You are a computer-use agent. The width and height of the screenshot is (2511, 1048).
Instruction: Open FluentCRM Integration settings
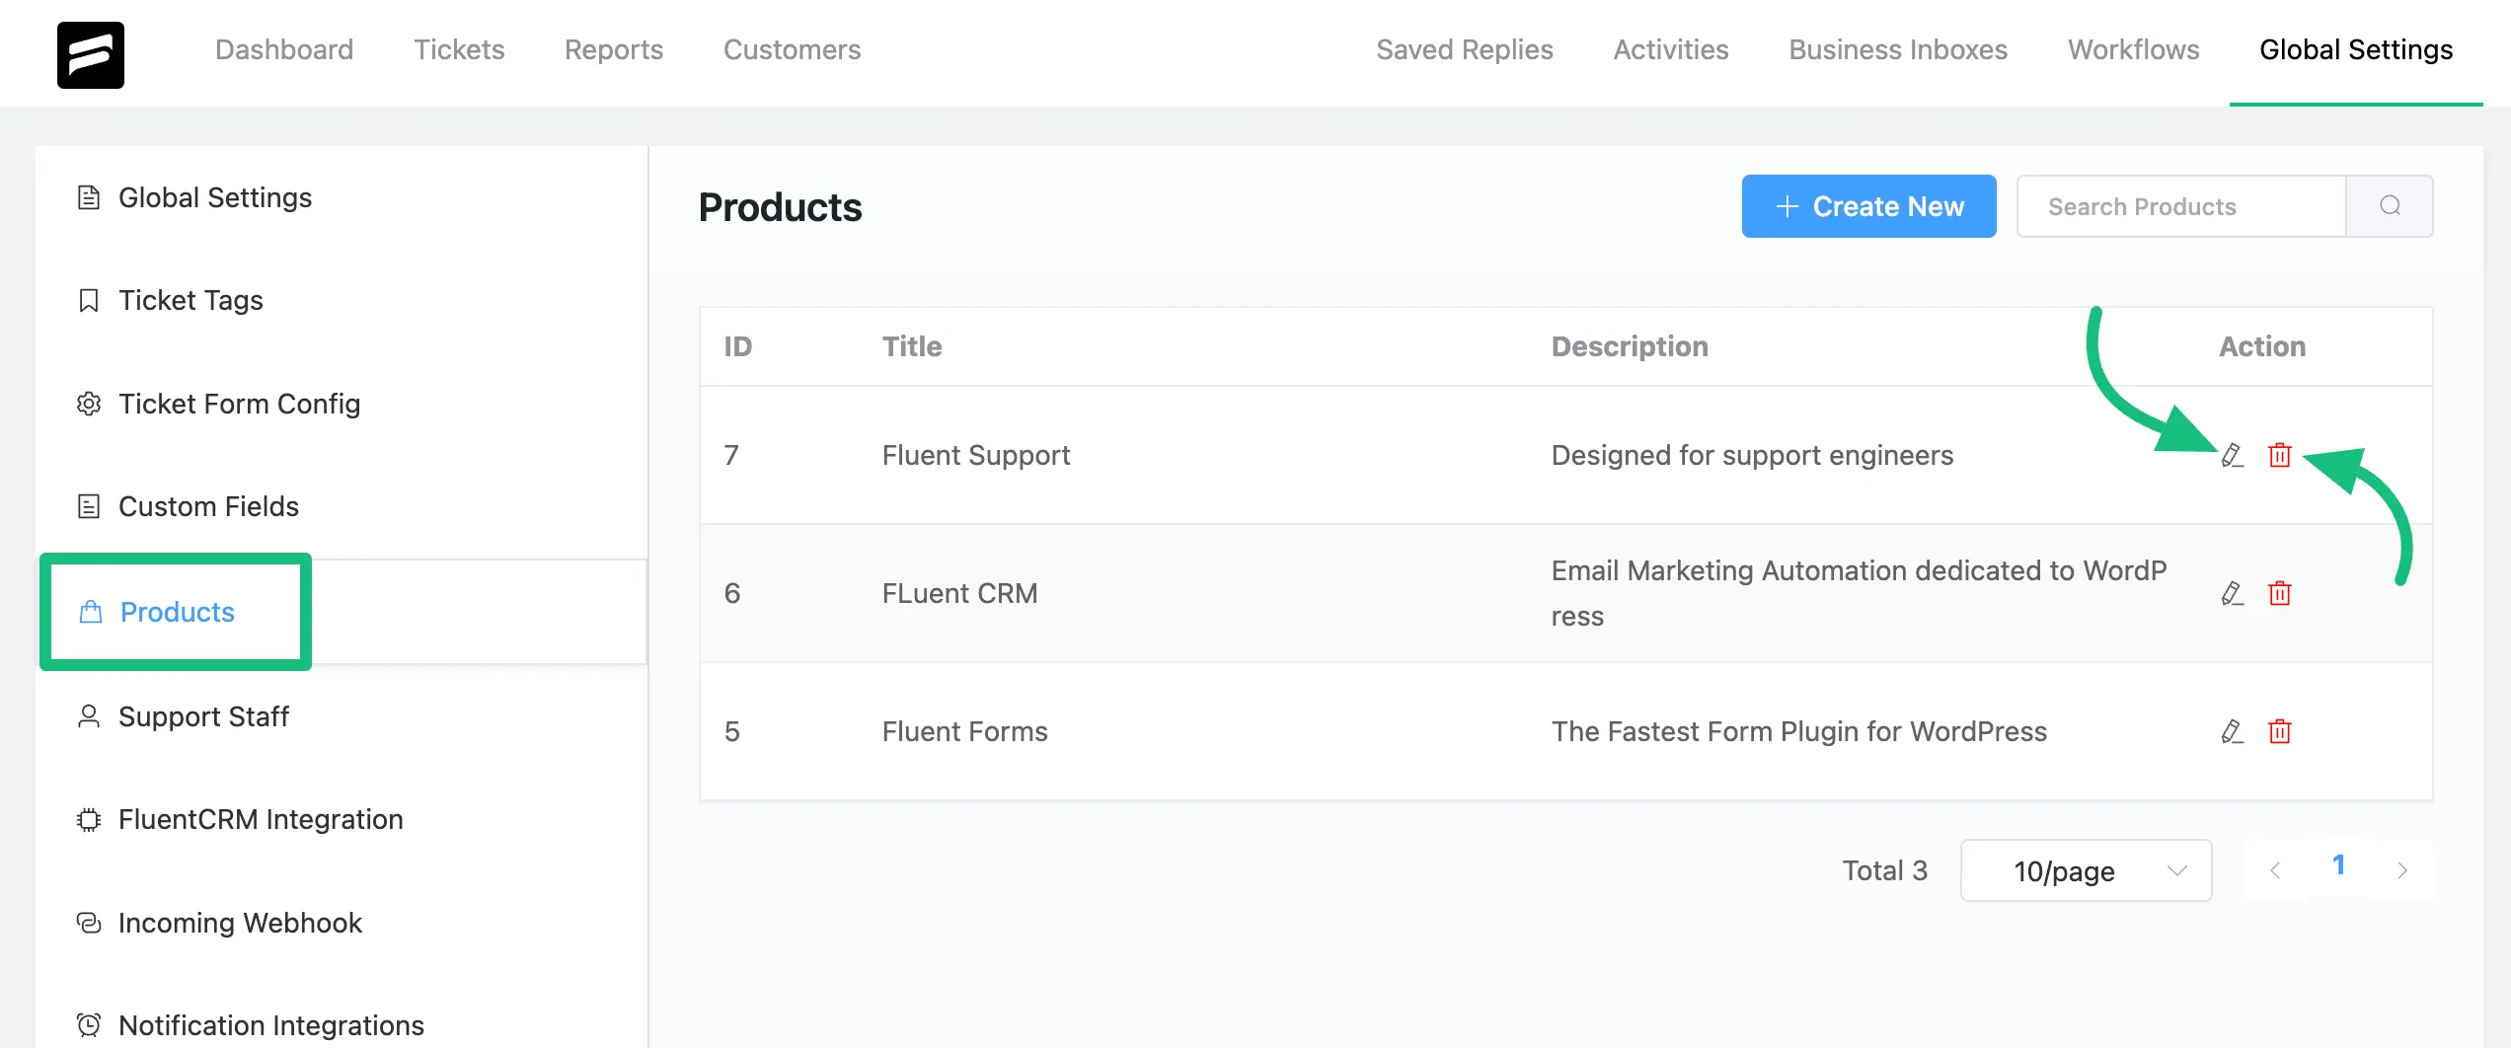(341, 819)
